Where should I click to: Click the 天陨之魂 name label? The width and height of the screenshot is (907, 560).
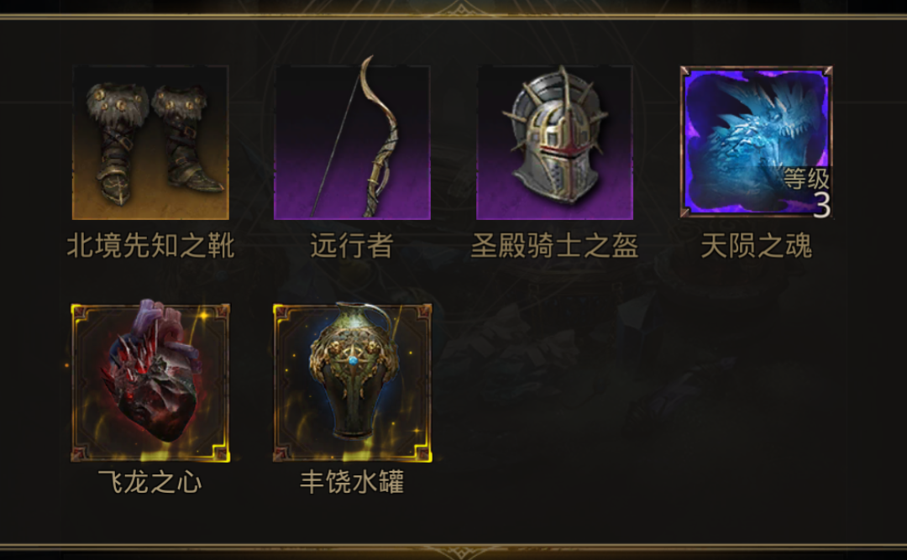pyautogui.click(x=757, y=245)
